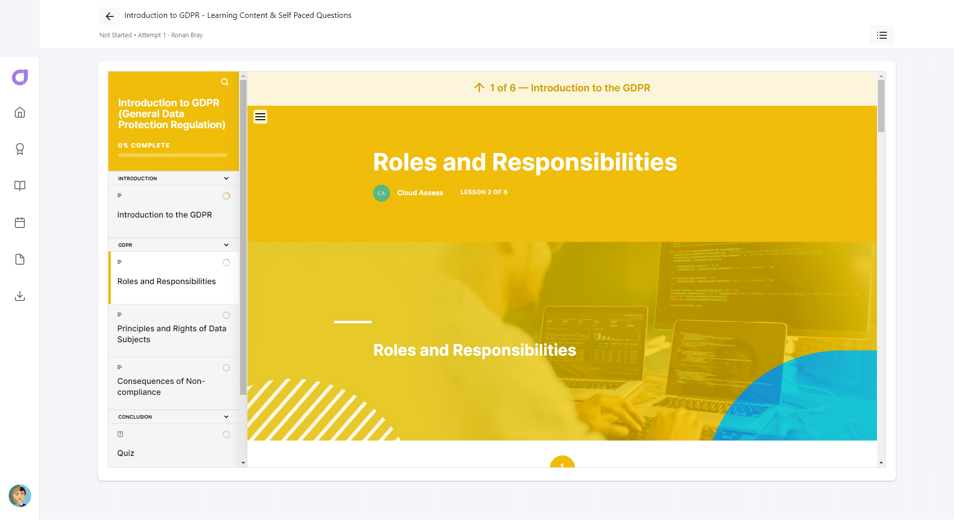Click the 'Not Started • Attempt 1 · Ronan Bray' status text
This screenshot has width=954, height=520.
coord(151,35)
